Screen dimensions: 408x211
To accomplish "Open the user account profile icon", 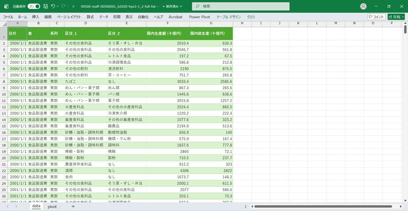I will pos(363,7).
